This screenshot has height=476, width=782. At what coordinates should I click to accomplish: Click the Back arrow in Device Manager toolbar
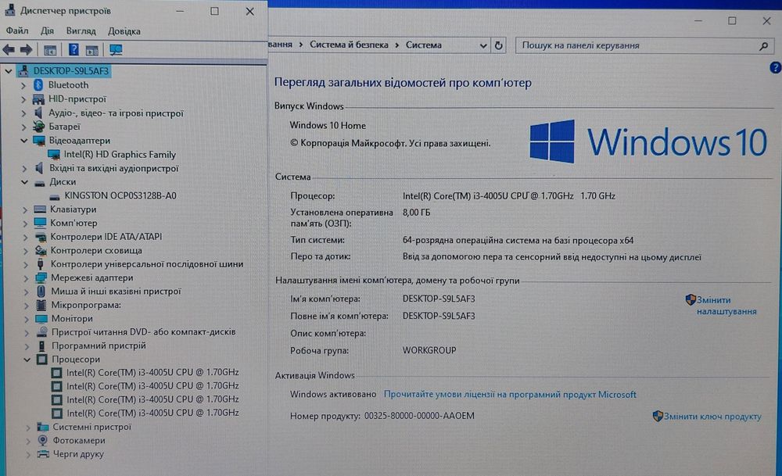9,49
